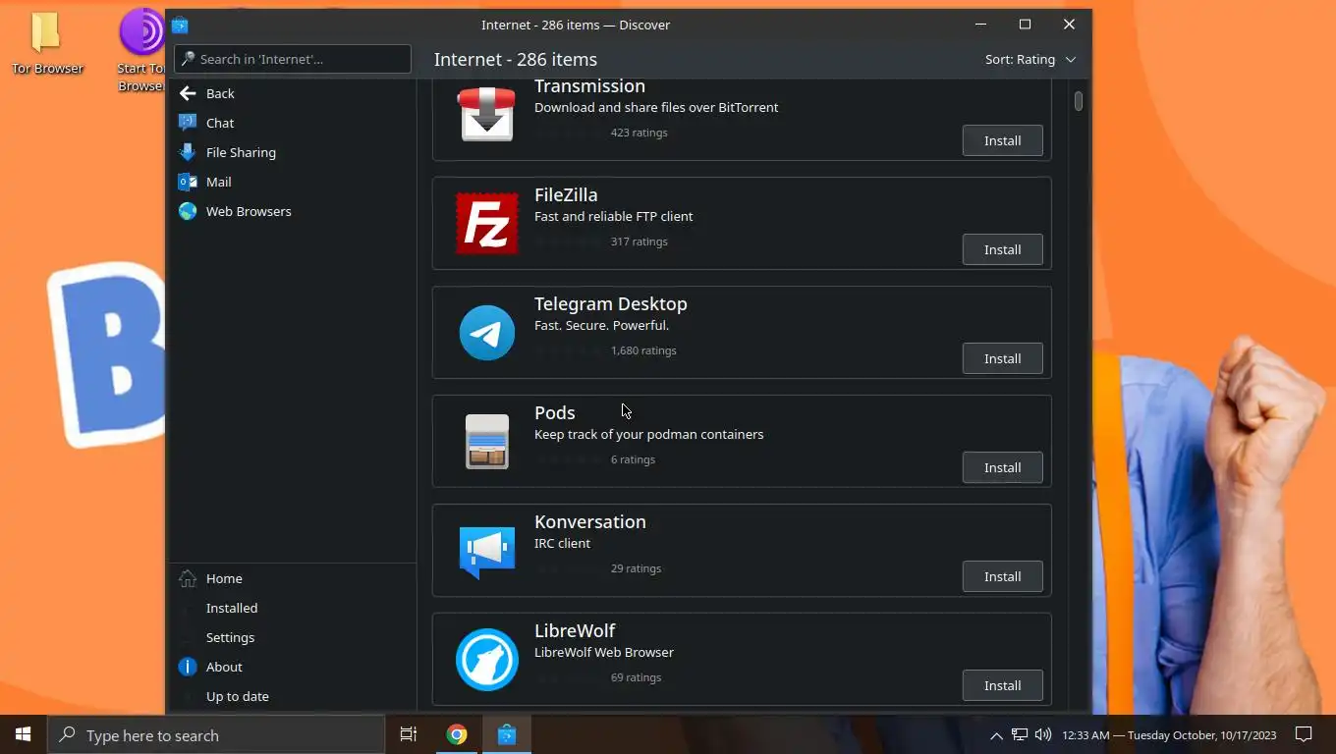Open the Installed page
This screenshot has width=1336, height=754.
tap(232, 608)
